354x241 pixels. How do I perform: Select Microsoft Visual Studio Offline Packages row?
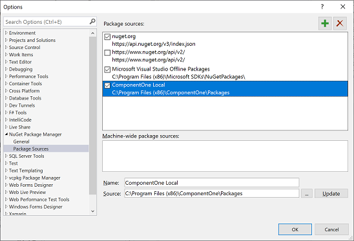point(225,73)
